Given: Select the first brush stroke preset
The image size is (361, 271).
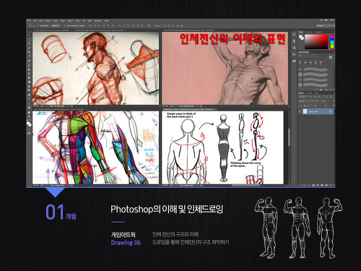Looking at the screenshot, I should [x=313, y=69].
